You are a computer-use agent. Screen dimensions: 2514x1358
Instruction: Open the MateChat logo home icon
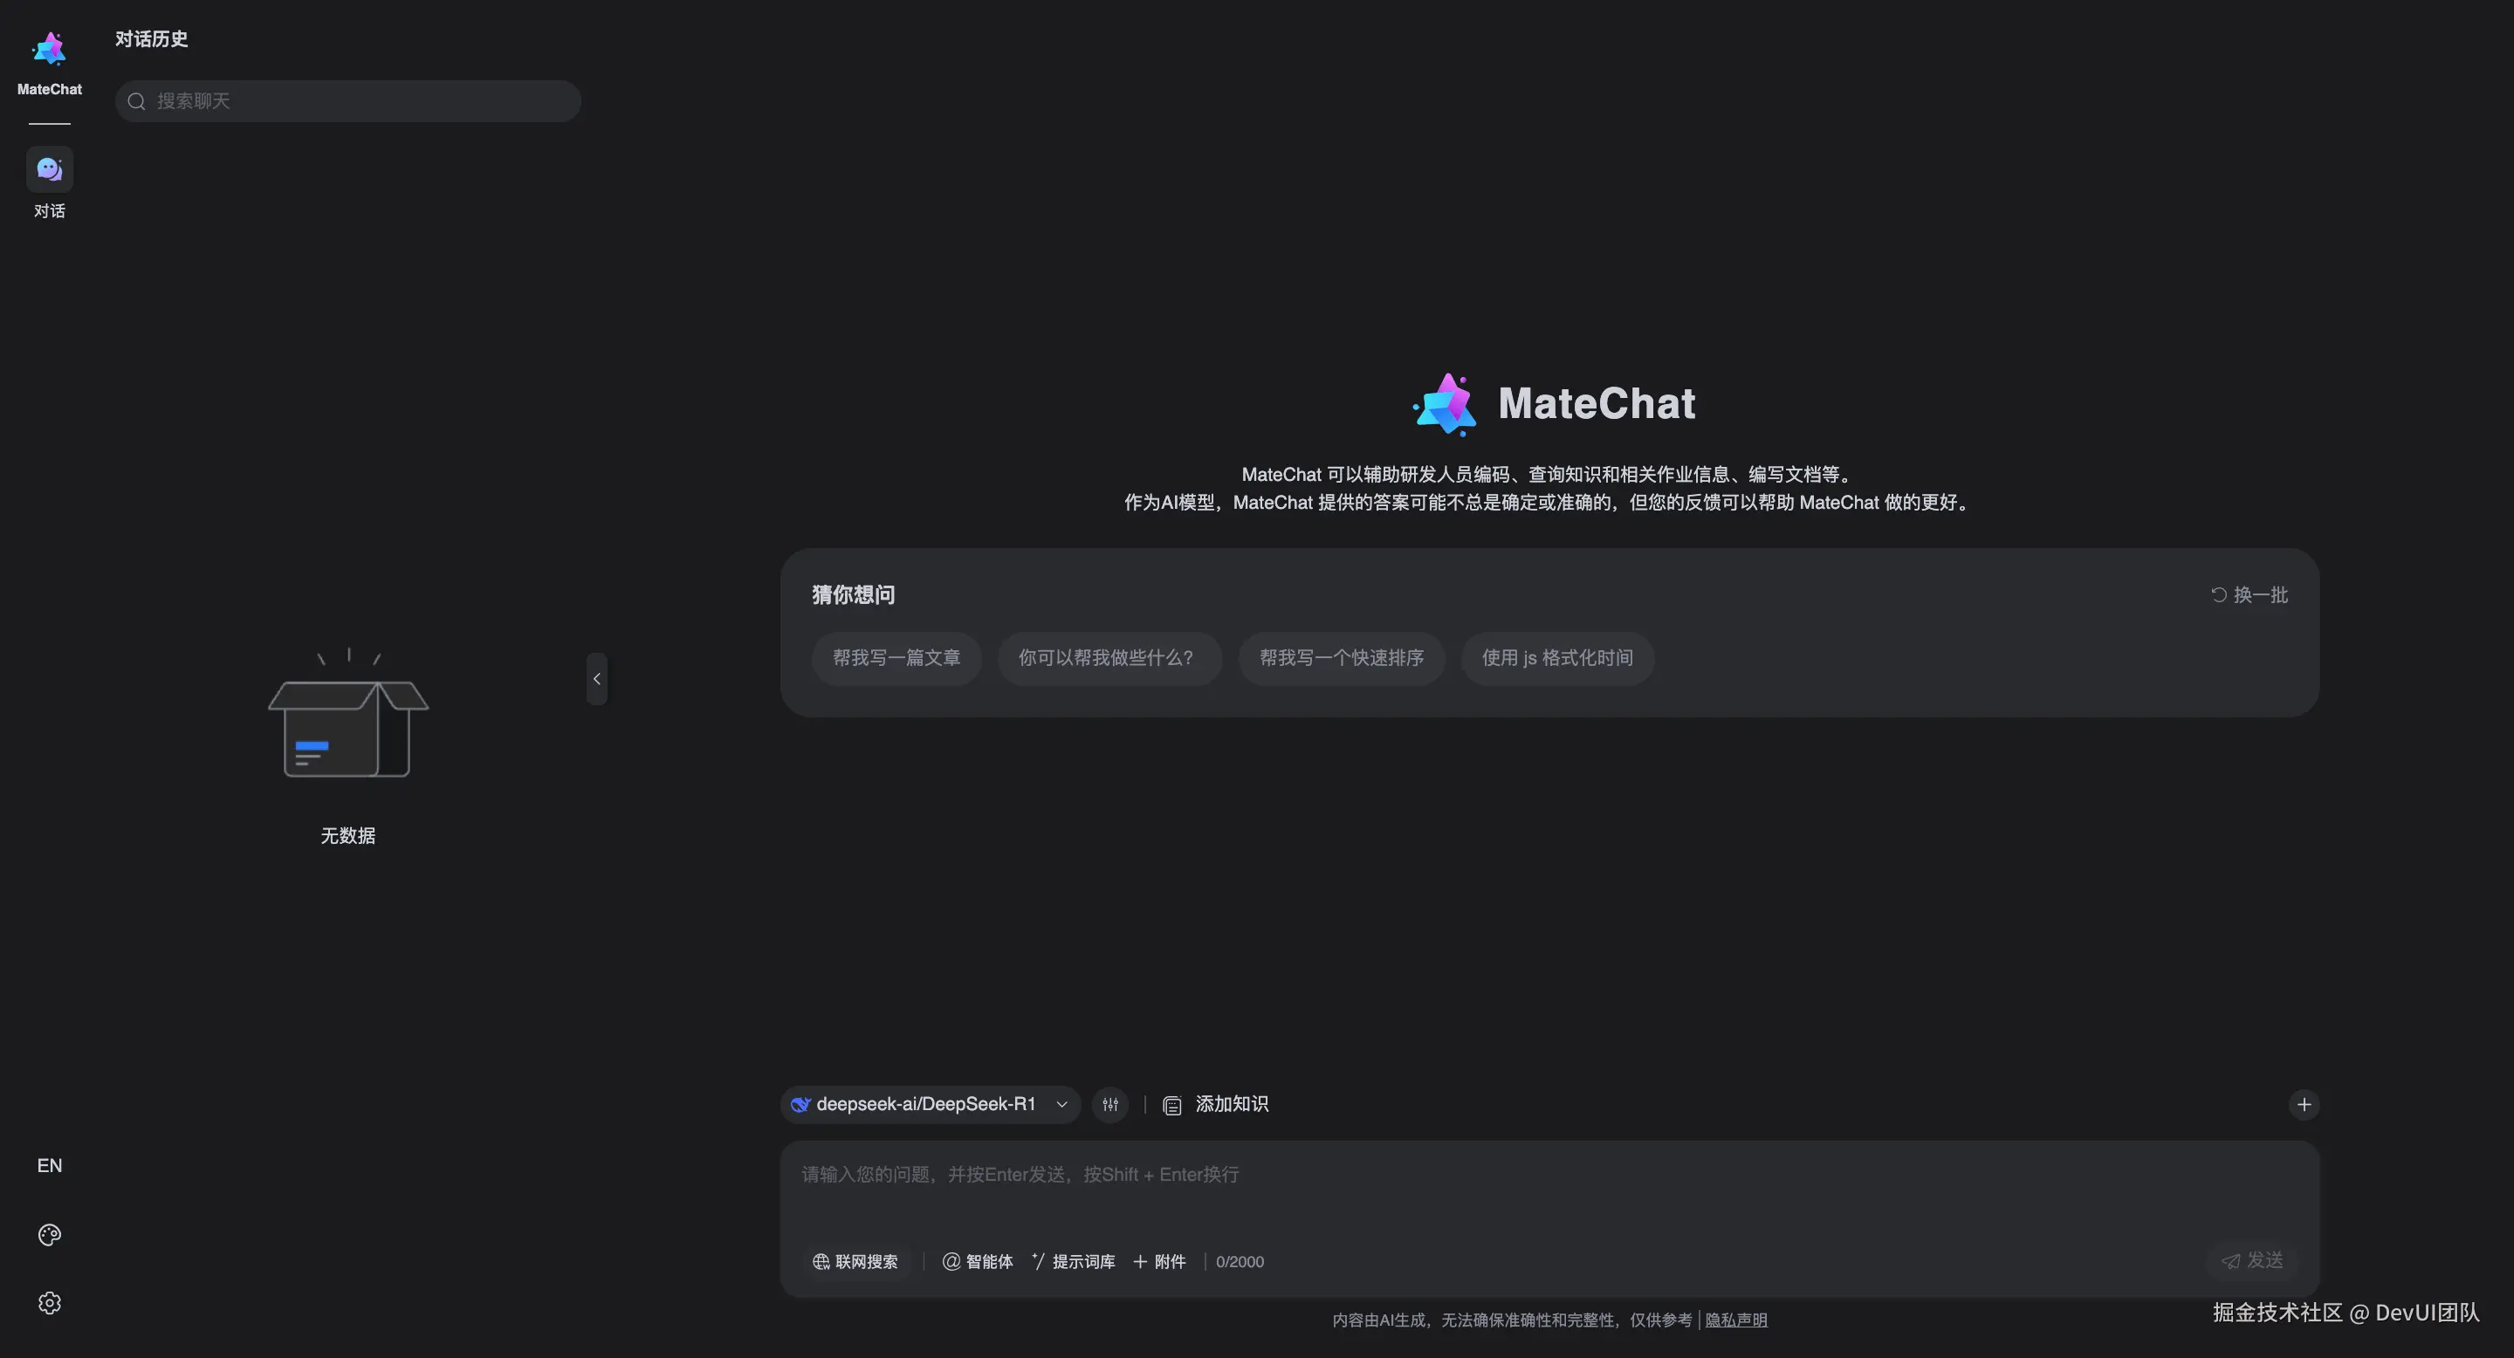[49, 48]
